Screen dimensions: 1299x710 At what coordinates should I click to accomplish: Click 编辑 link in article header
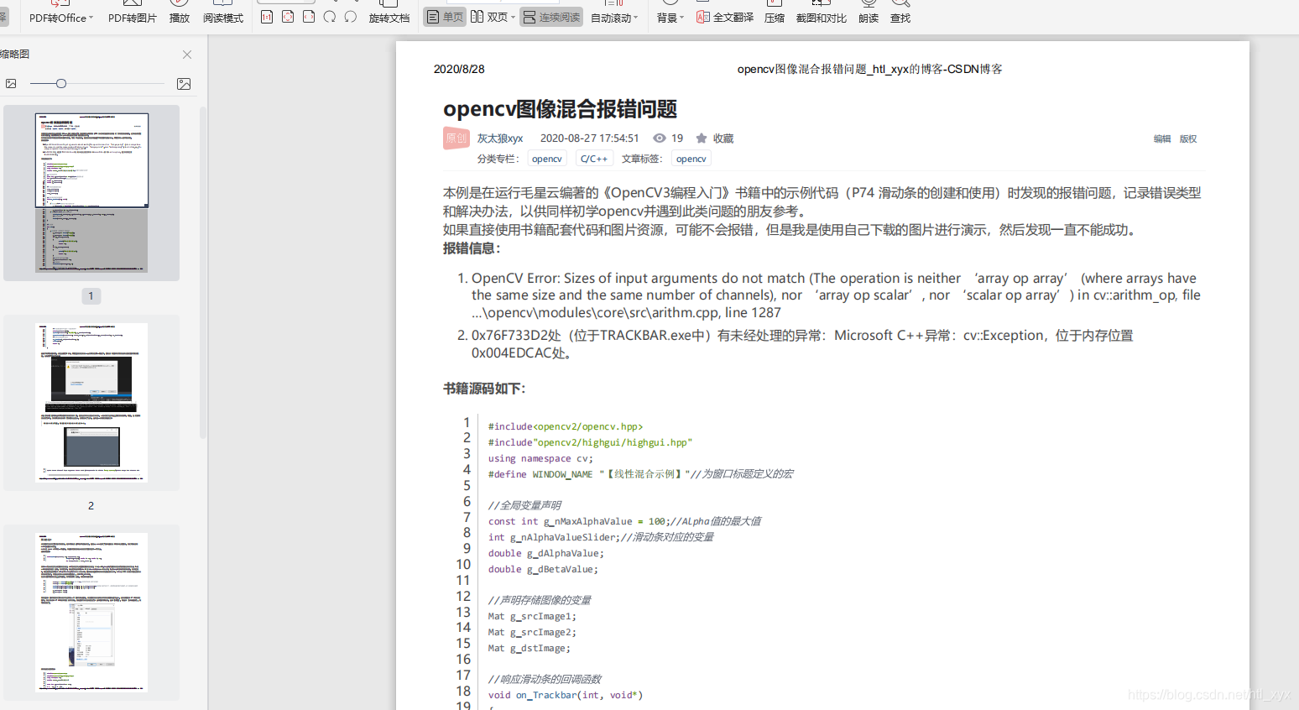click(x=1162, y=139)
